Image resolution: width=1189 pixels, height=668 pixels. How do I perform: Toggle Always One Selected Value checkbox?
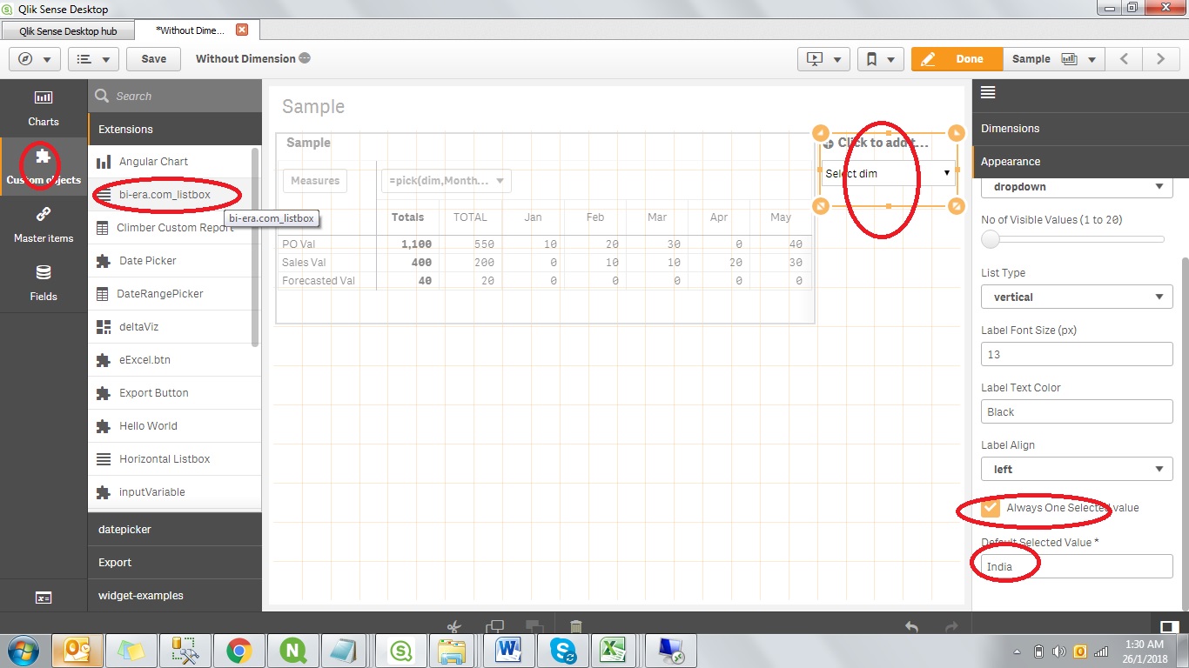pyautogui.click(x=991, y=508)
